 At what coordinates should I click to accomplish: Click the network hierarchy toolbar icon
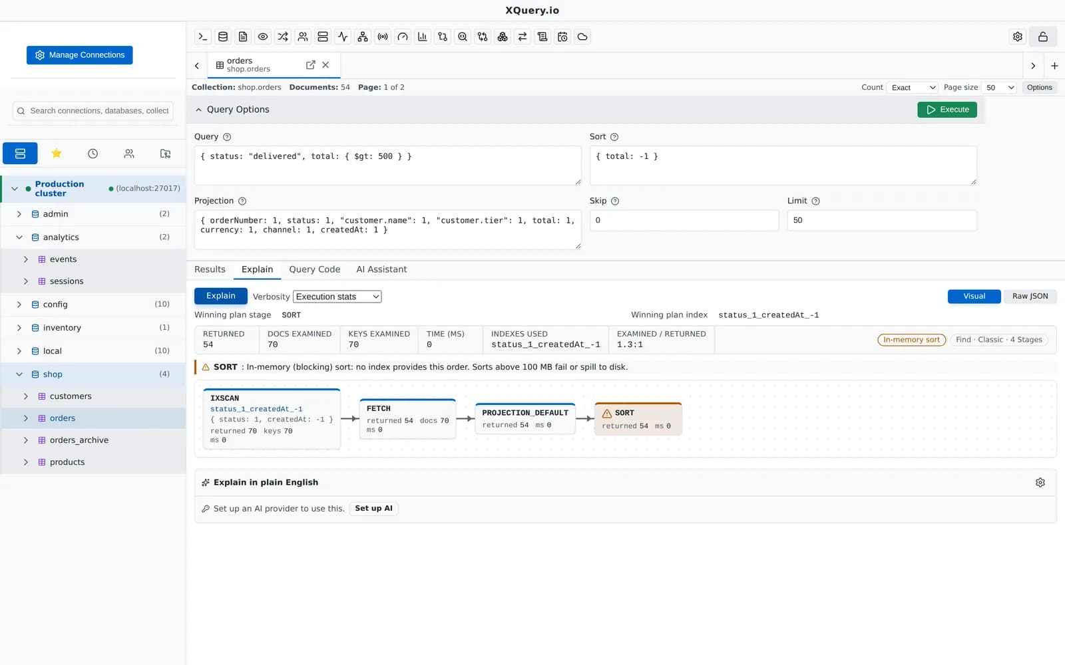[x=363, y=37]
